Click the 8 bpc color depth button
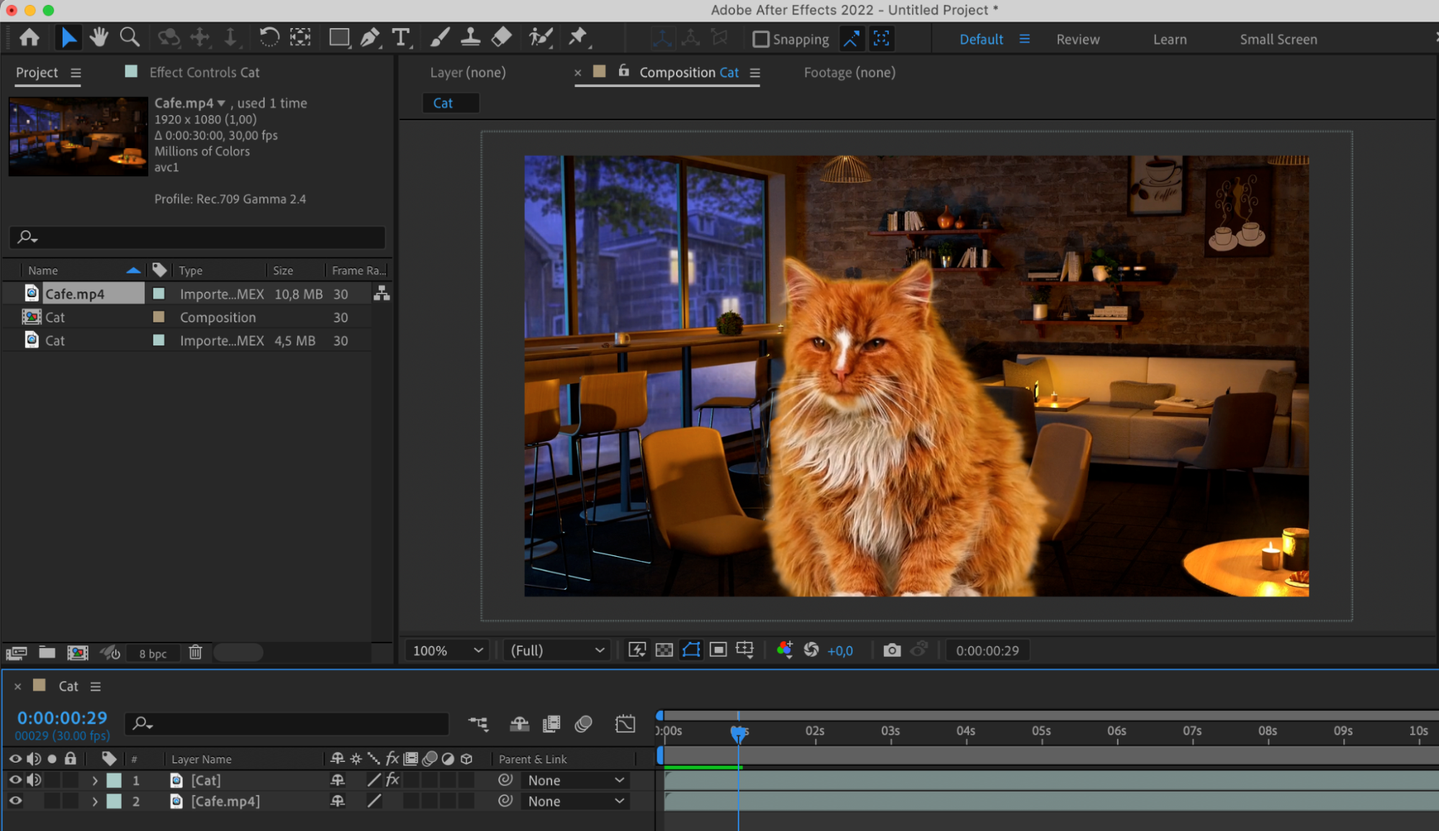 click(x=153, y=653)
